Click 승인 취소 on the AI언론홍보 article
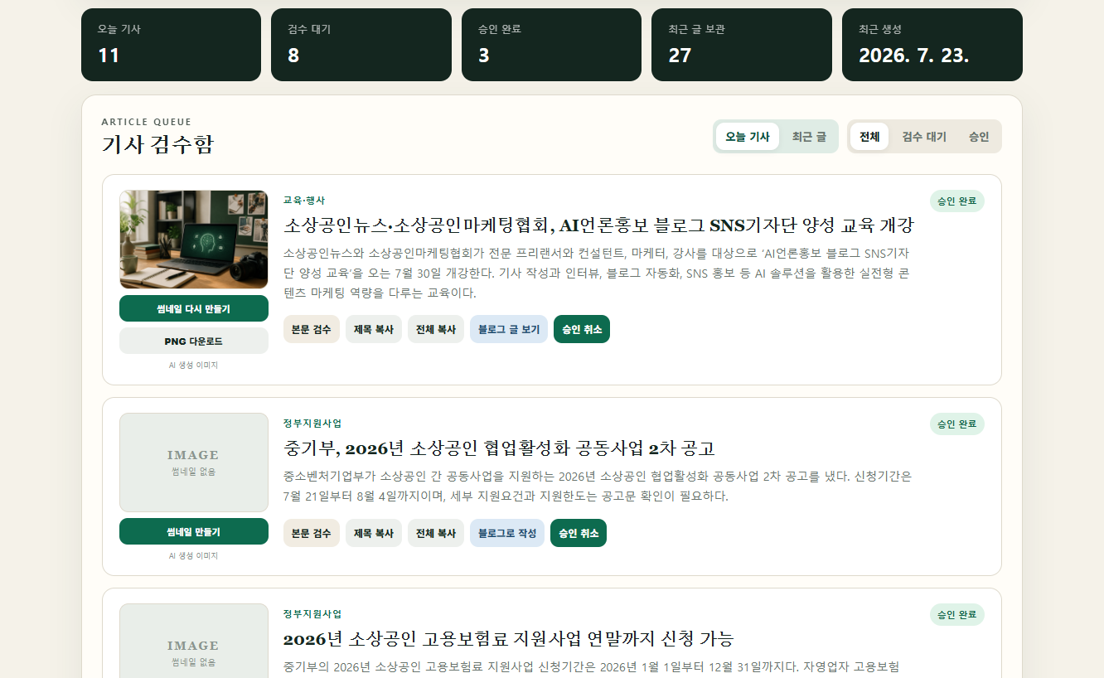 [582, 329]
